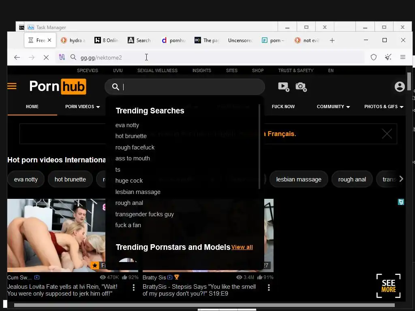This screenshot has height=311, width=415.
Task: Click the upload video icon
Action: [x=284, y=87]
